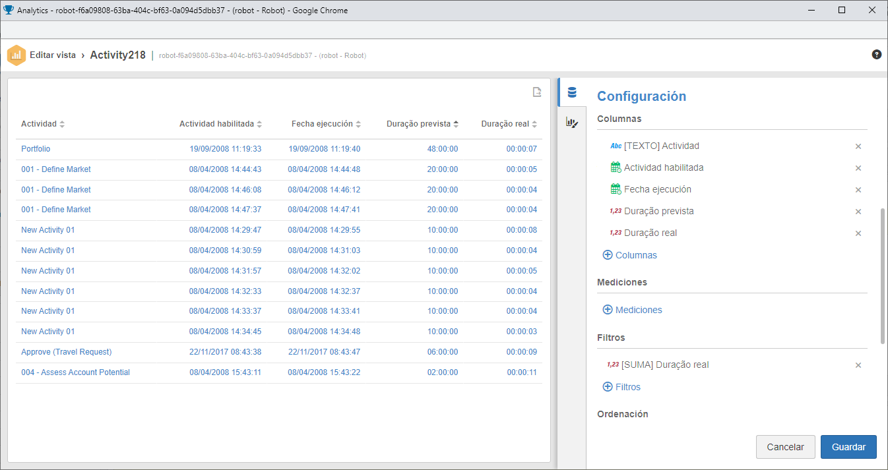Select the [TEXTO] Actividad column entry
The height and width of the screenshot is (470, 888).
click(662, 146)
